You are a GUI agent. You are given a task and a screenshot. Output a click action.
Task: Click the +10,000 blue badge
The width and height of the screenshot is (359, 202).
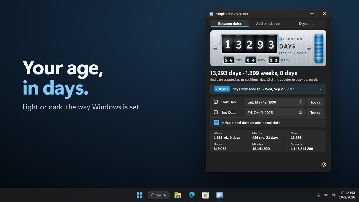click(x=222, y=89)
